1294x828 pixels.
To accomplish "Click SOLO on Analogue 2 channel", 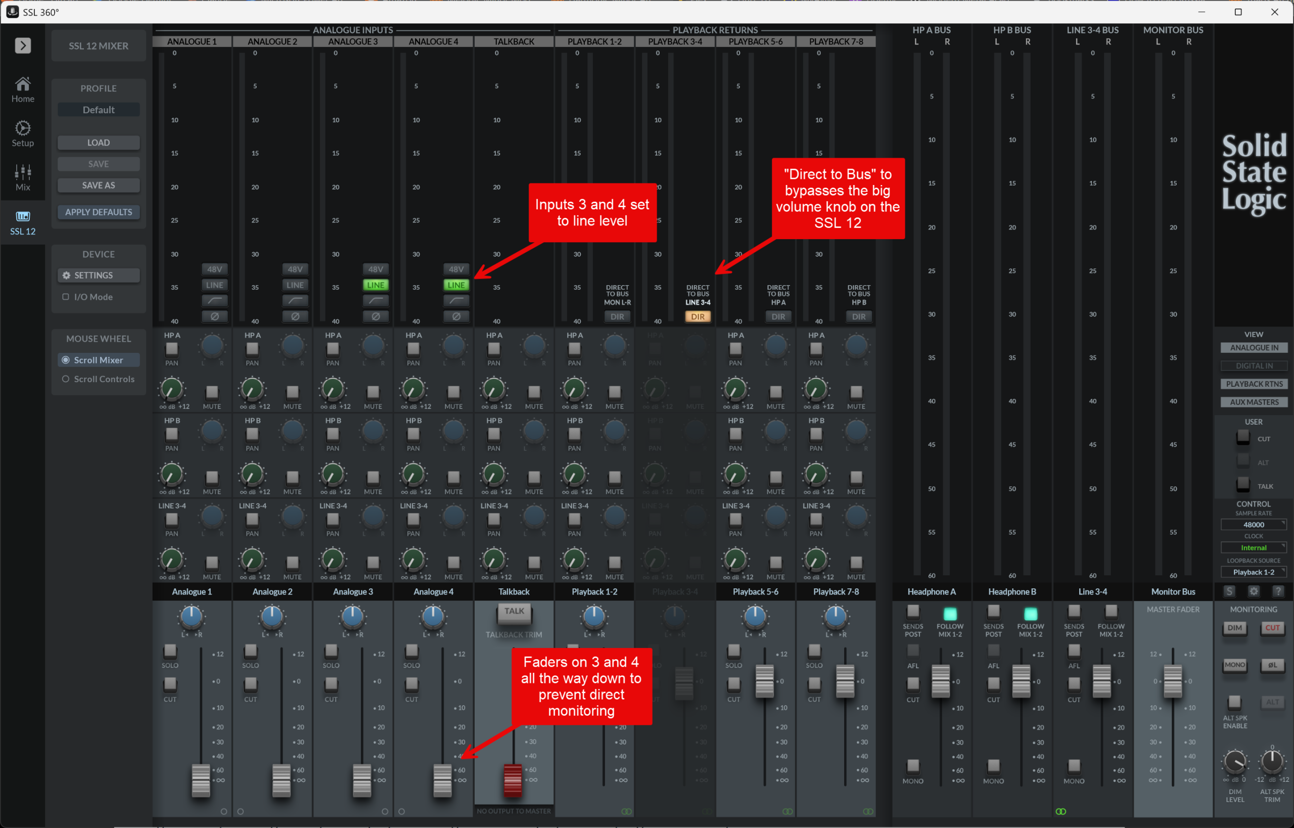I will 251,651.
